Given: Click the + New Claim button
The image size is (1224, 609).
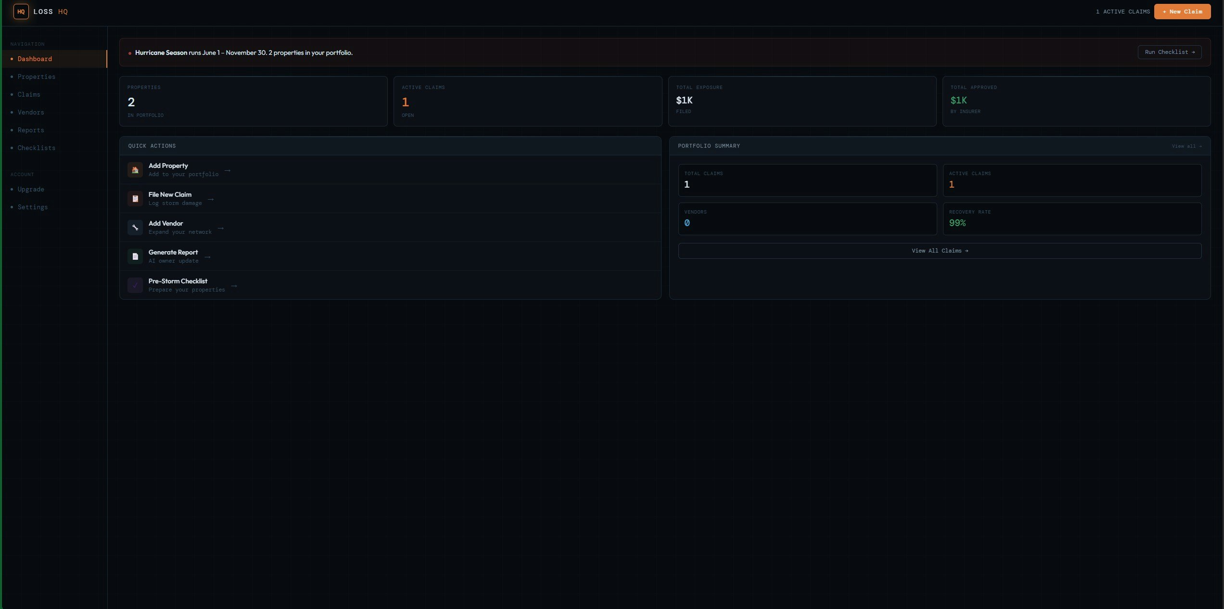Looking at the screenshot, I should coord(1182,12).
